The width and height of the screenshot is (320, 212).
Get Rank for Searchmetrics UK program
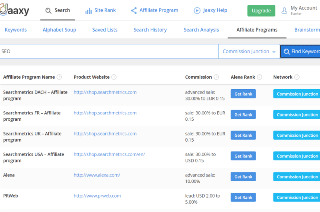click(x=243, y=135)
